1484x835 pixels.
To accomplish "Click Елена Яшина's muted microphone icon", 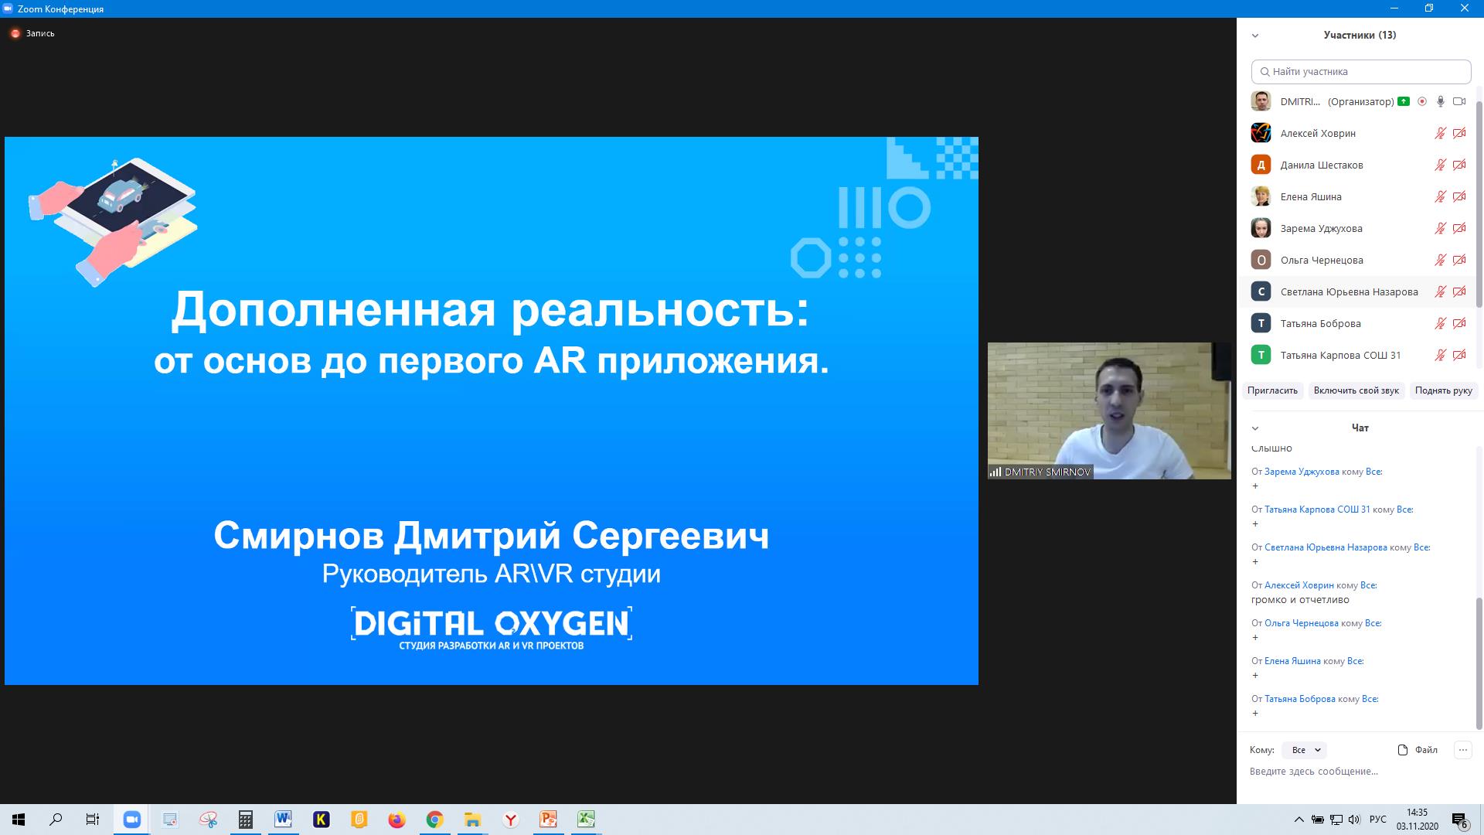I will click(x=1441, y=196).
